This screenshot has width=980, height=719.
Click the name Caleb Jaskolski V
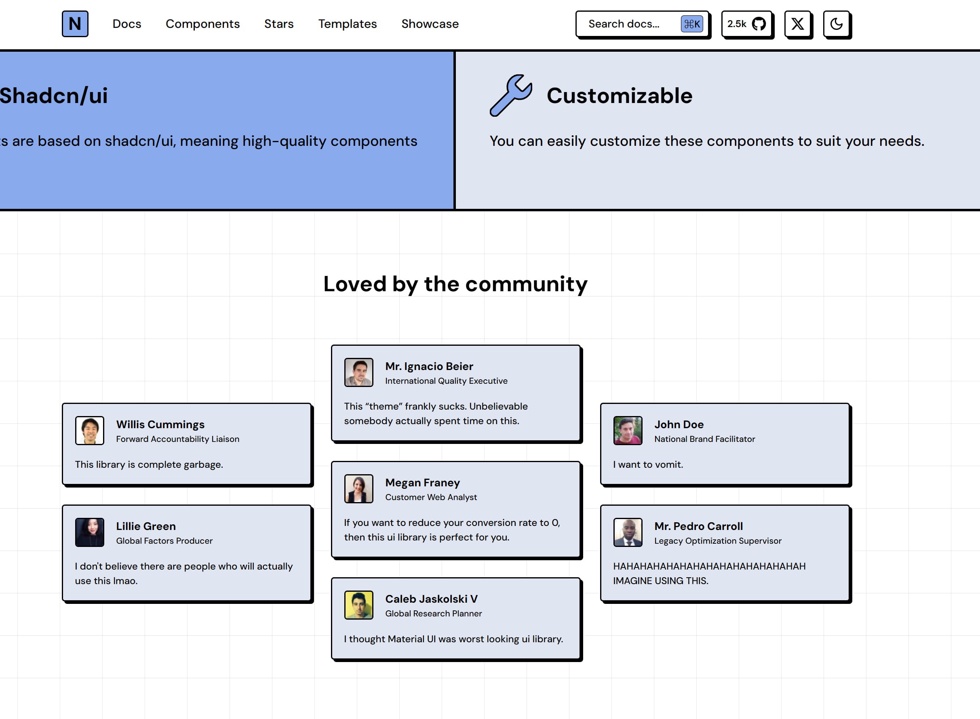(x=432, y=599)
